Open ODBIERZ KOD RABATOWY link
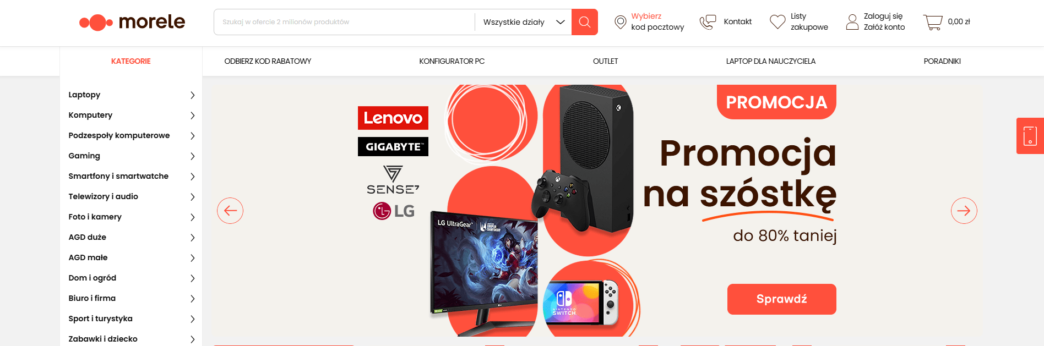This screenshot has width=1044, height=346. [268, 61]
